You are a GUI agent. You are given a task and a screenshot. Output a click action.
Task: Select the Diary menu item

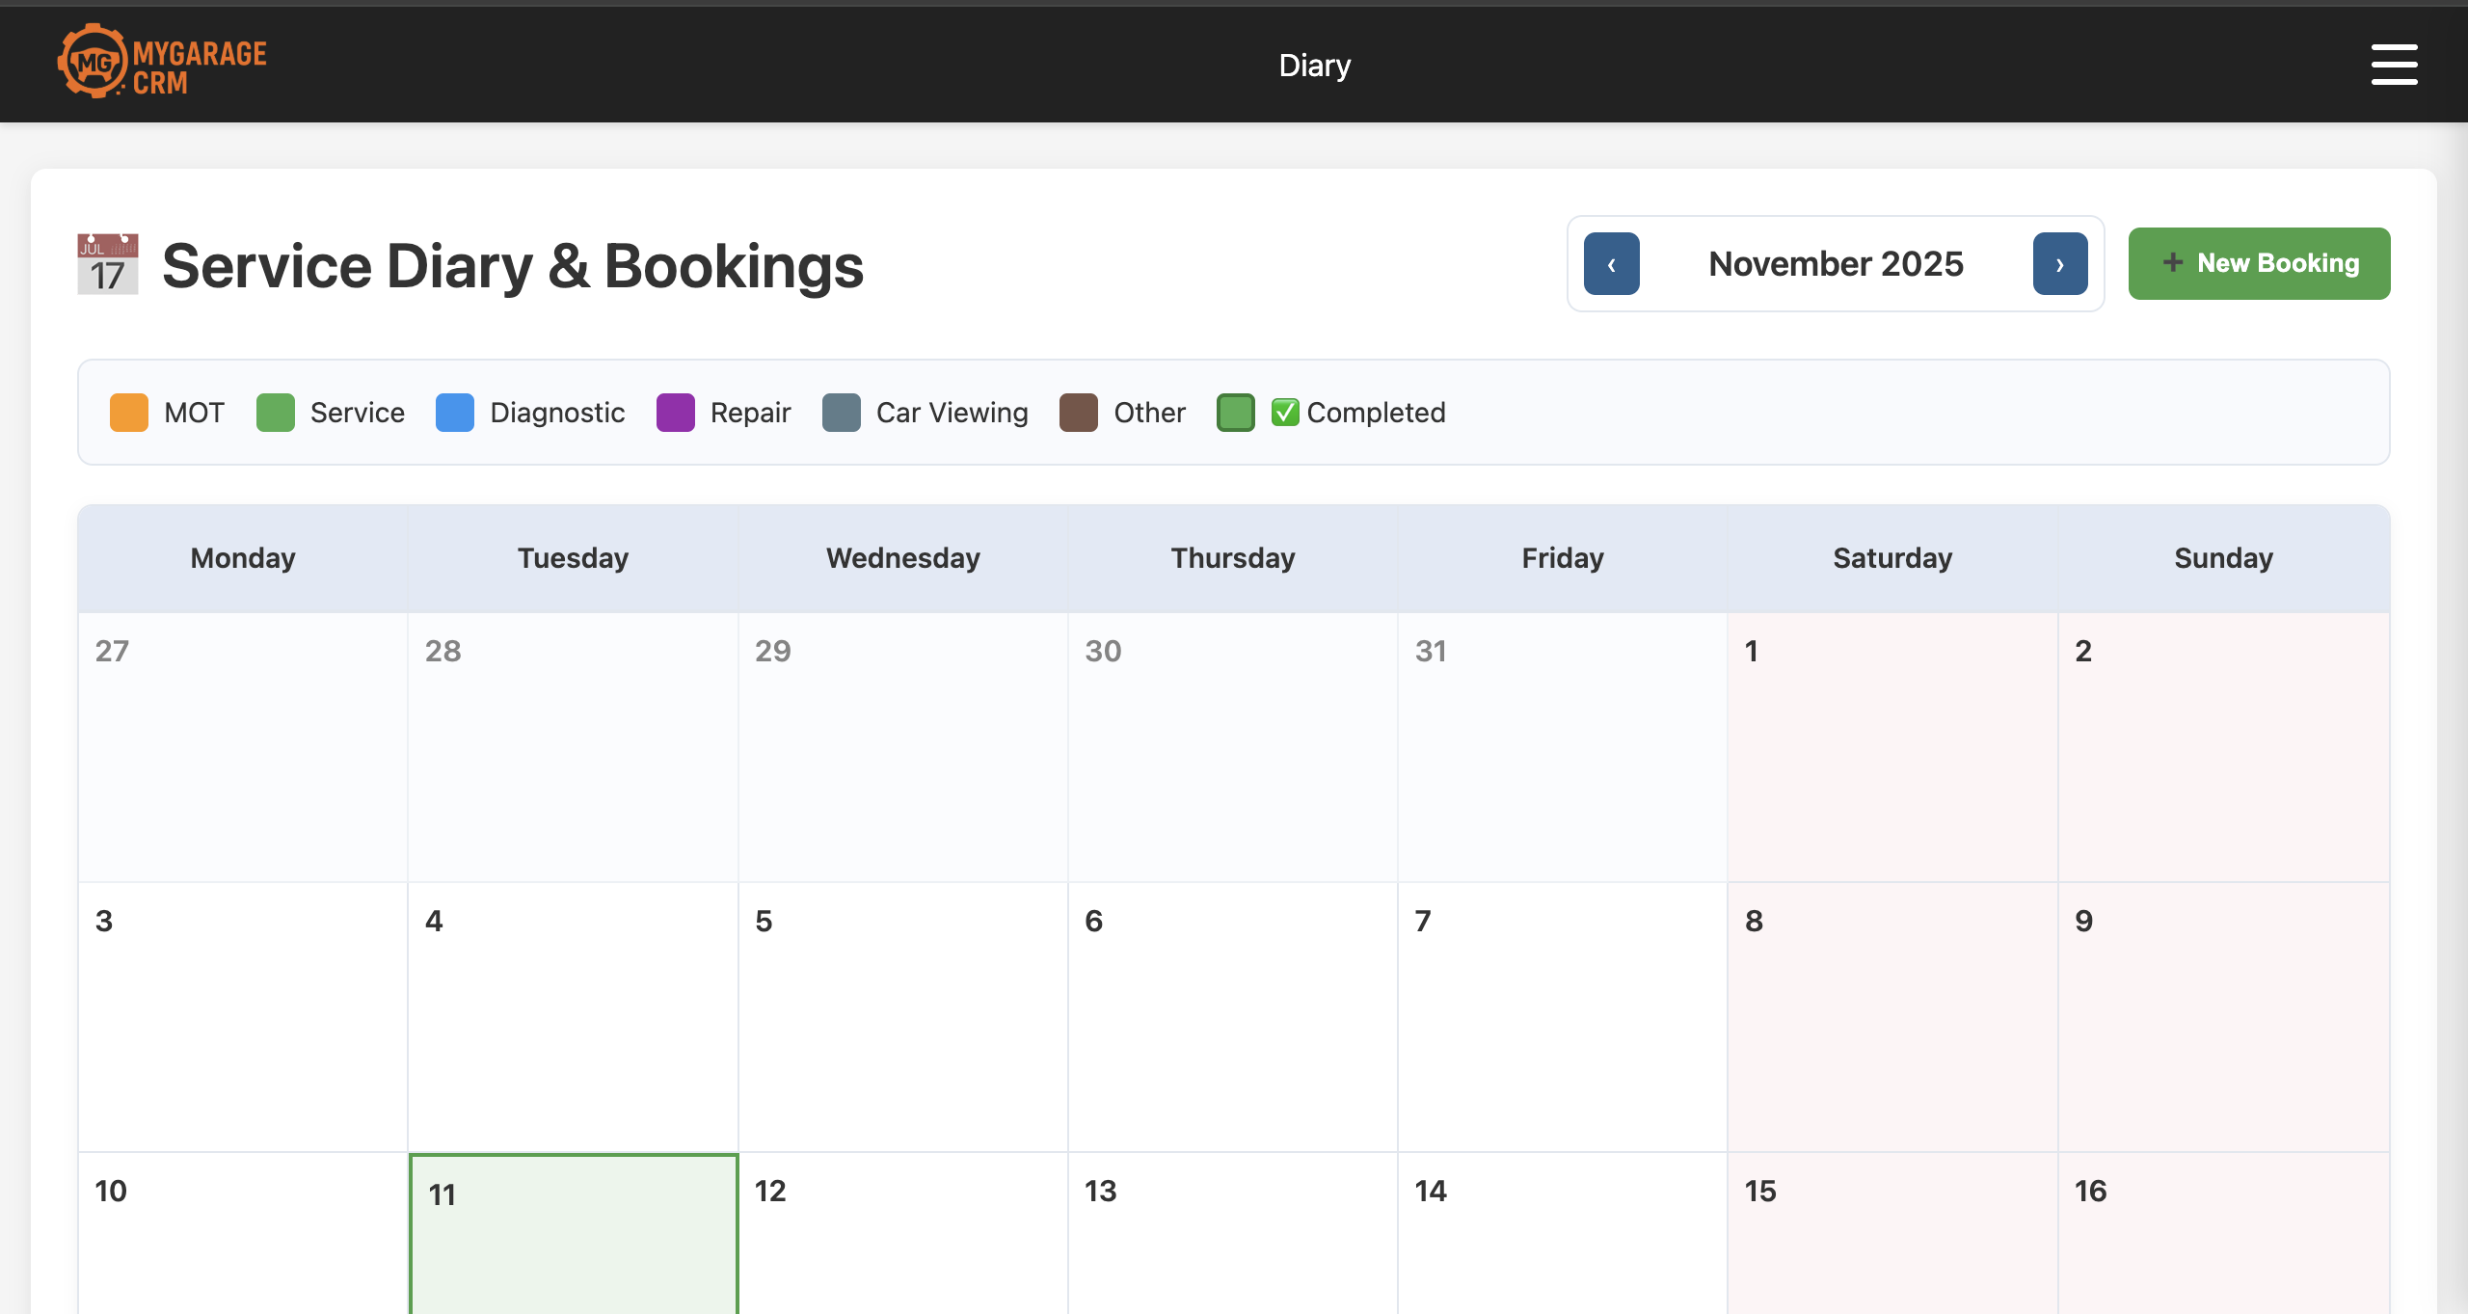point(1315,64)
